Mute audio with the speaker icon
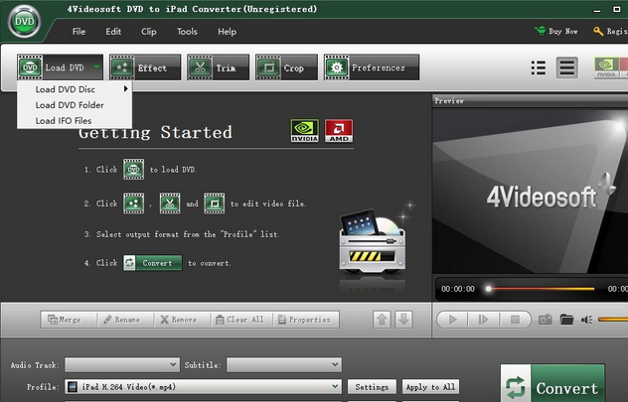628x402 pixels. [x=586, y=320]
